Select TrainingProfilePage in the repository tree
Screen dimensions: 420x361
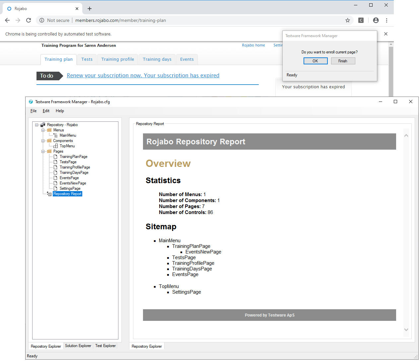[x=75, y=167]
